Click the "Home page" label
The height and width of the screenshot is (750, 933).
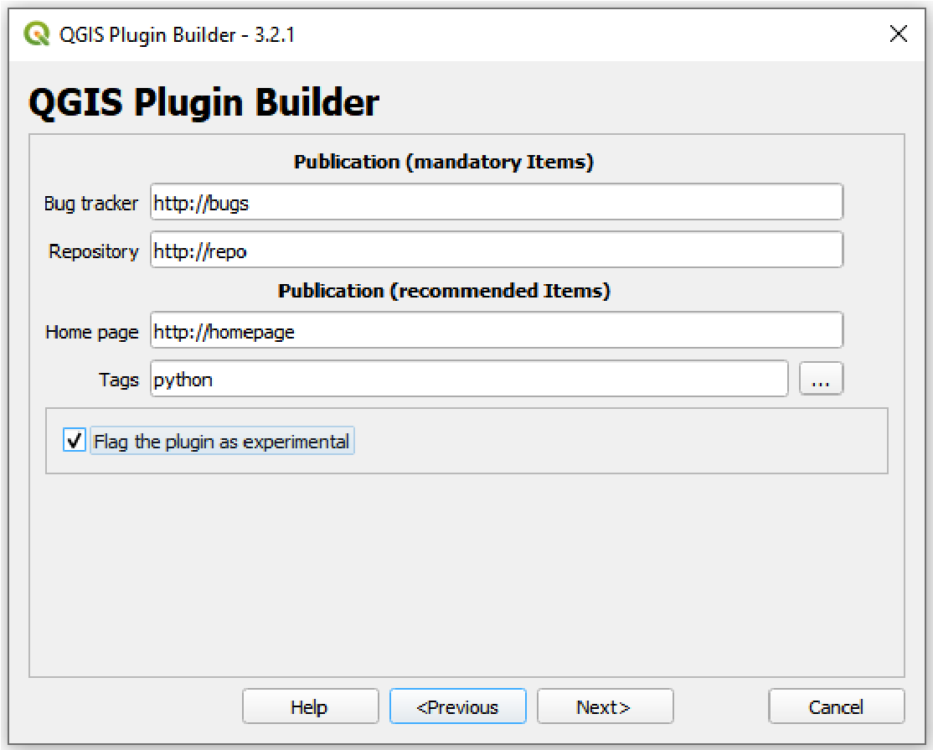click(91, 332)
